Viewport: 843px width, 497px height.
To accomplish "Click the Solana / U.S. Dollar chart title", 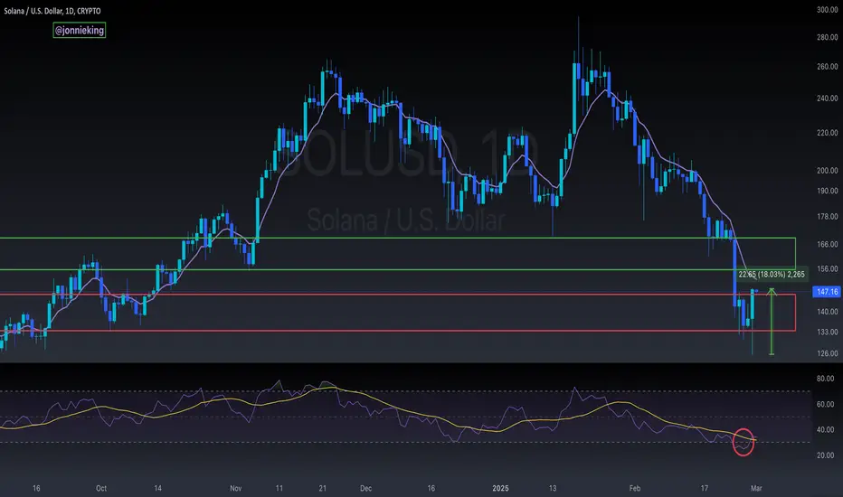I will click(52, 11).
